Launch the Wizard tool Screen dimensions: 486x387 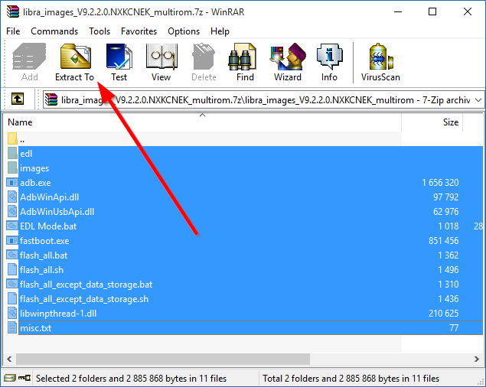coord(288,56)
